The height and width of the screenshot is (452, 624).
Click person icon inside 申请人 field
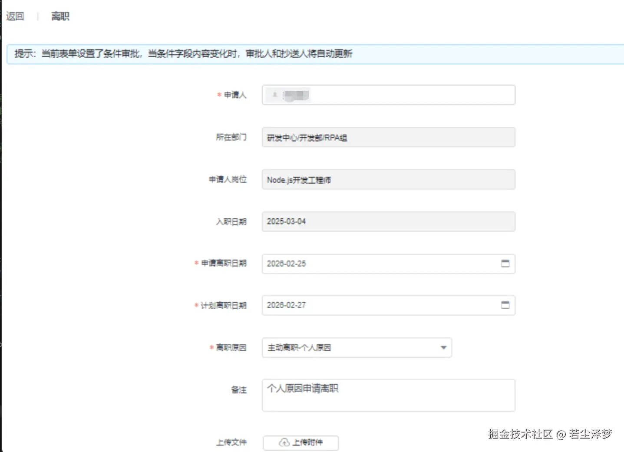click(x=274, y=95)
